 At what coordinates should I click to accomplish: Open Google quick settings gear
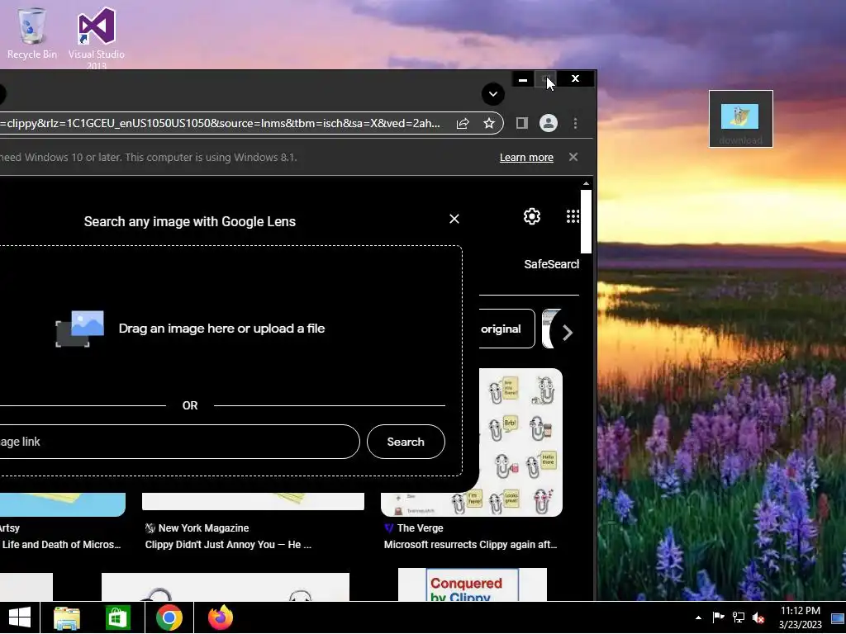531,216
